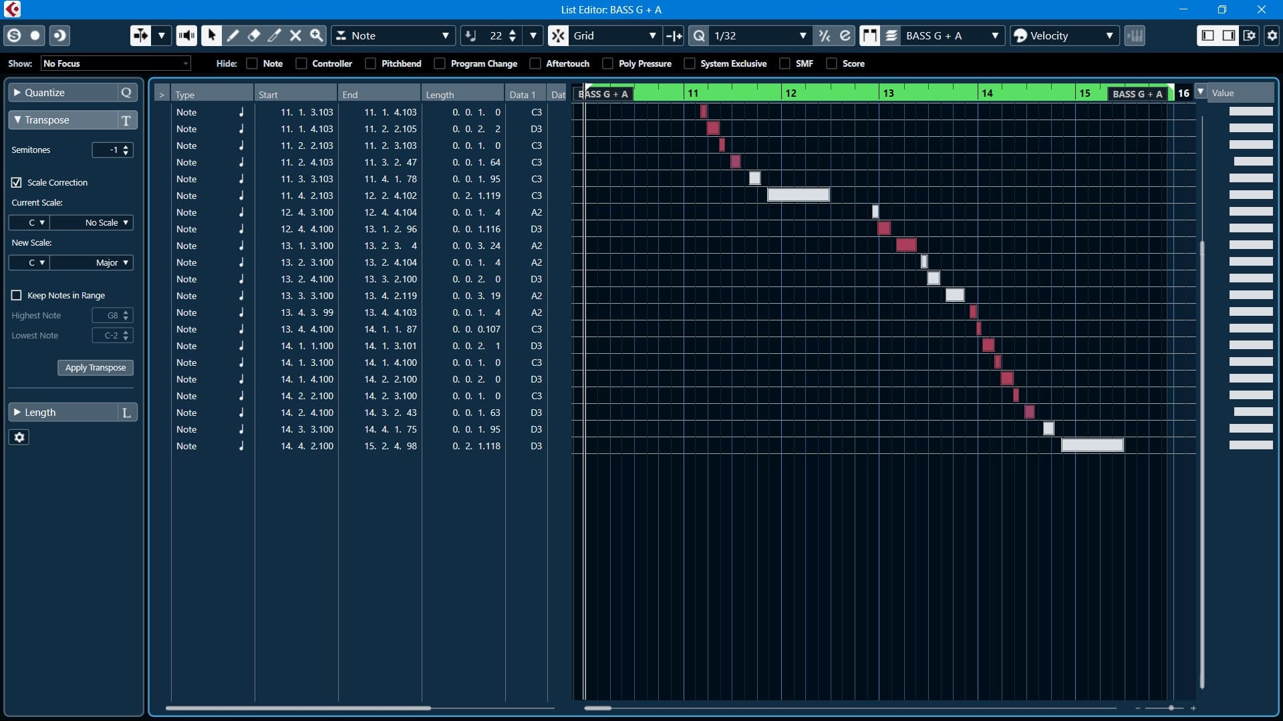Toggle Snap icon next to Grid
The height and width of the screenshot is (721, 1283).
pos(558,35)
